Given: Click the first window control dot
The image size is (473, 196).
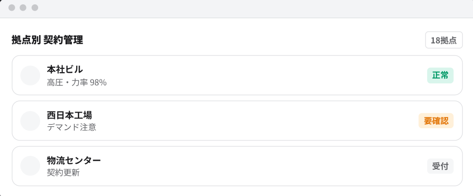Looking at the screenshot, I should pos(12,7).
